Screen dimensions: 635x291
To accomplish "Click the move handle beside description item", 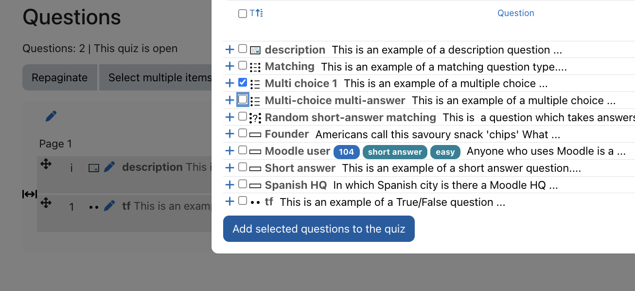I will 46,164.
